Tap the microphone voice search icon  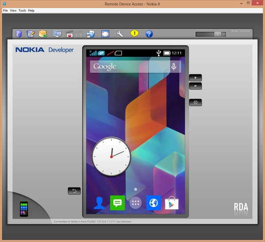[174, 67]
